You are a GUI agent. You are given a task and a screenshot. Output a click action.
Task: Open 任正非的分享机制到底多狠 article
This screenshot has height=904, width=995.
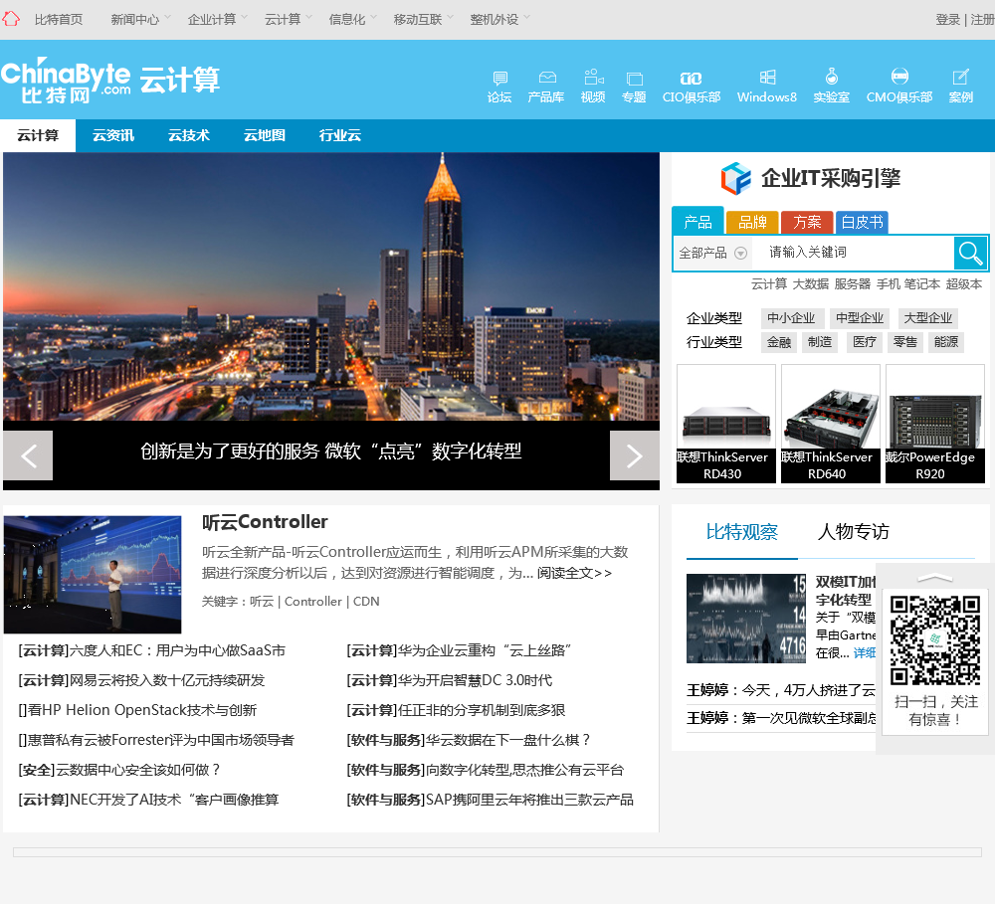click(x=482, y=710)
